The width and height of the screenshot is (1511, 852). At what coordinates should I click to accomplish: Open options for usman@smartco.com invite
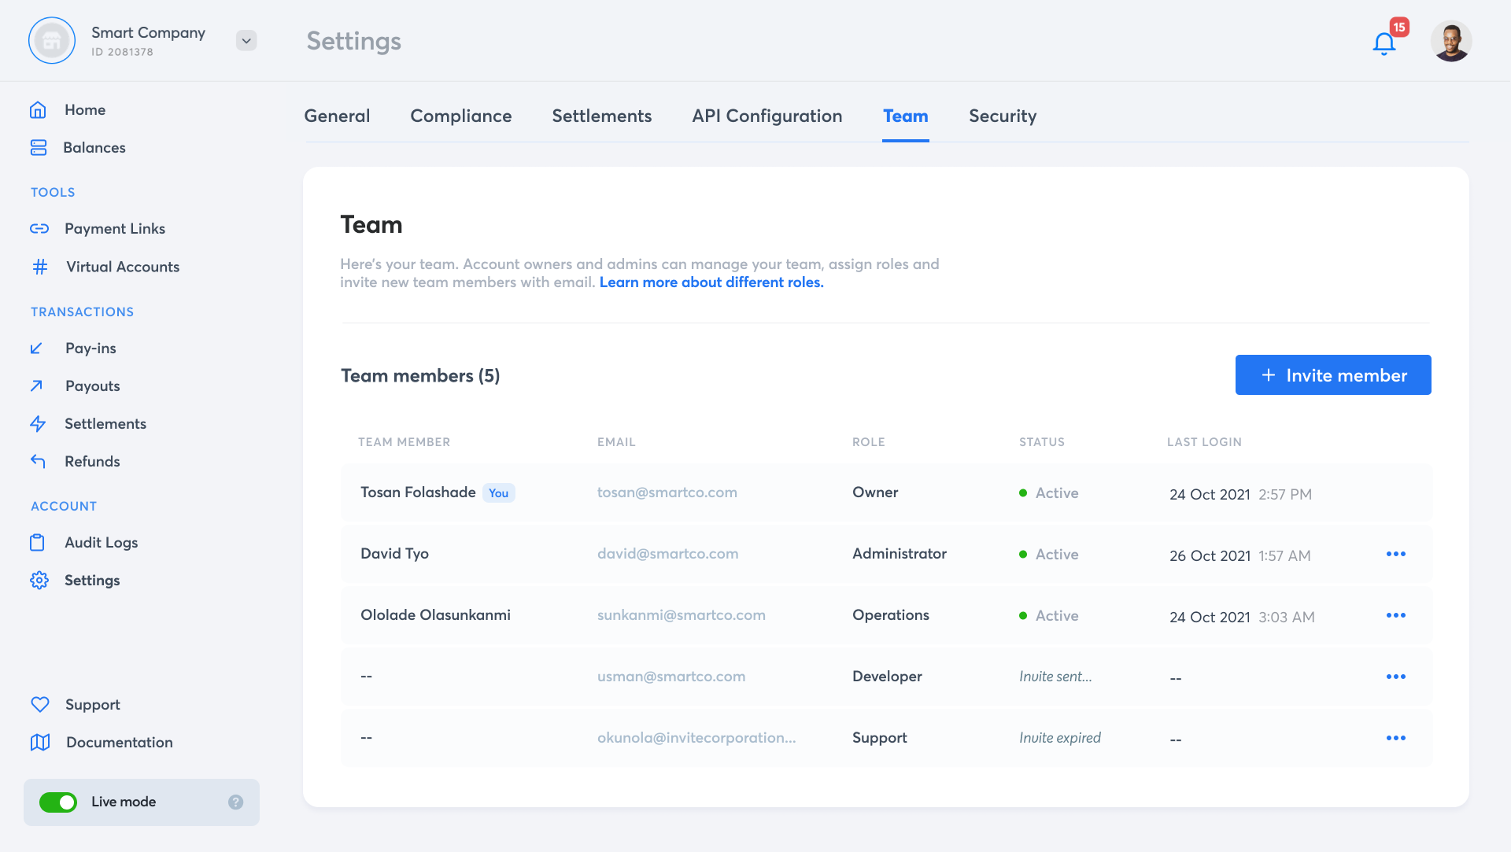(1395, 677)
